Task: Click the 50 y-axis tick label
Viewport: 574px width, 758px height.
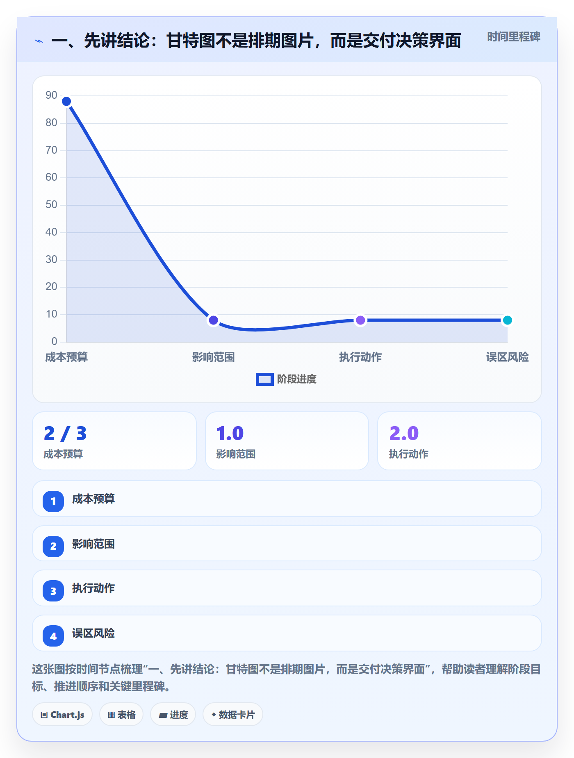Action: click(x=51, y=204)
